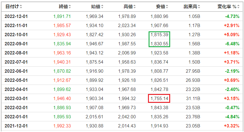The image size is (244, 132).
Task: Click change rate -0.47%
Action: [x=232, y=108]
